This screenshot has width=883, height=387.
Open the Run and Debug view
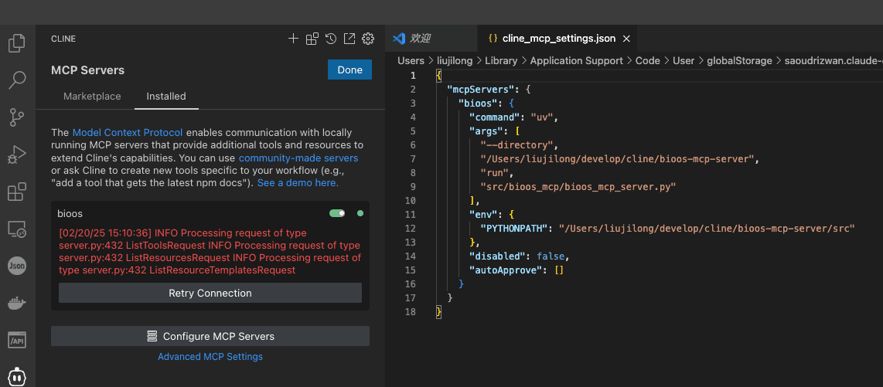coord(17,154)
